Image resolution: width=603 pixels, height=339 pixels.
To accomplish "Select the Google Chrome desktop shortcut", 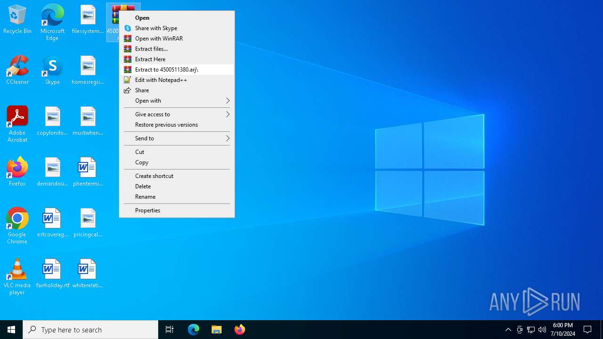I will 17,226.
